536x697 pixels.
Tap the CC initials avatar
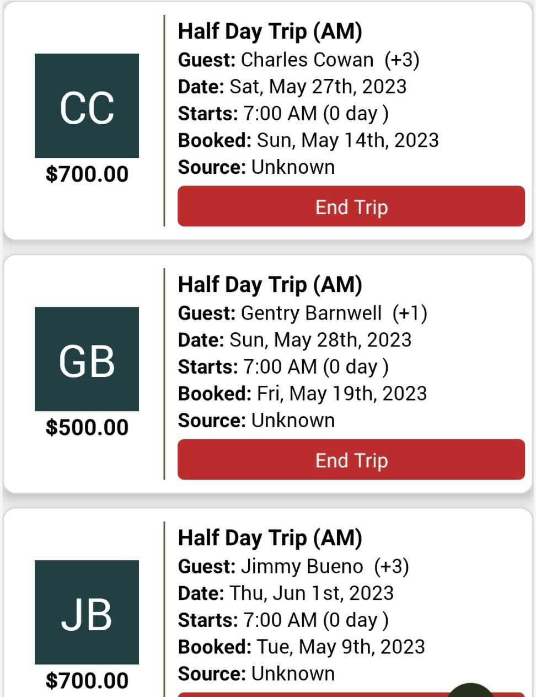pyautogui.click(x=87, y=106)
